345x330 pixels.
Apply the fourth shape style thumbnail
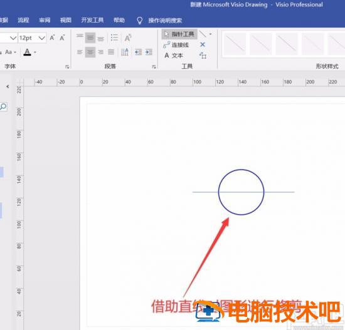(x=312, y=44)
